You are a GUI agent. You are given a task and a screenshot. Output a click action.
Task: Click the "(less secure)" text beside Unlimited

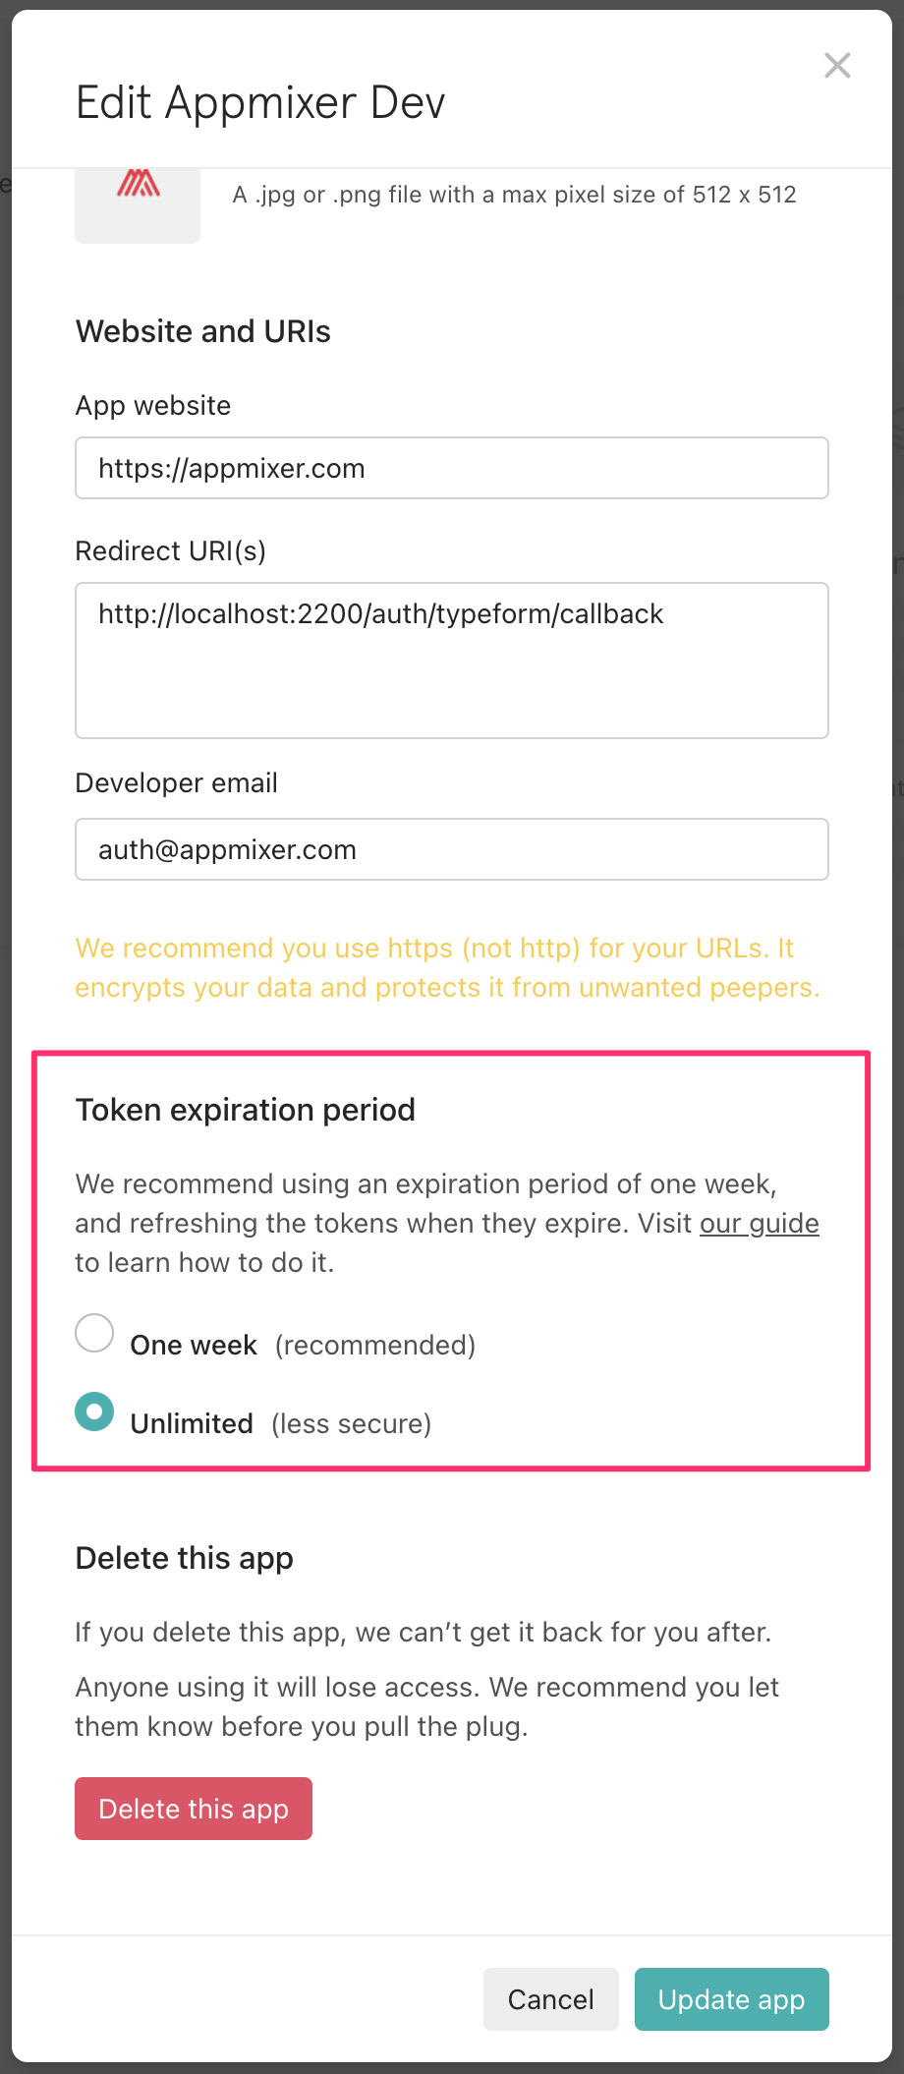(352, 1423)
